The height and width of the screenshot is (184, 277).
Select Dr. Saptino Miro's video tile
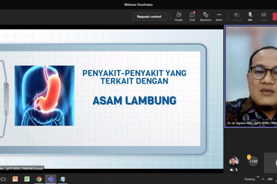251,76
